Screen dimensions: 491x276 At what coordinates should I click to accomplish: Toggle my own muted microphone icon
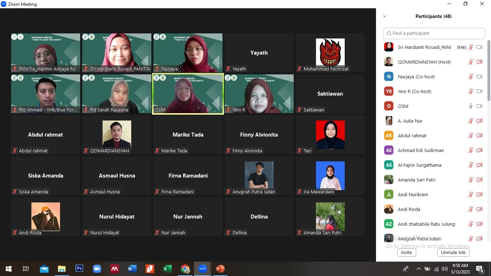pos(471,47)
